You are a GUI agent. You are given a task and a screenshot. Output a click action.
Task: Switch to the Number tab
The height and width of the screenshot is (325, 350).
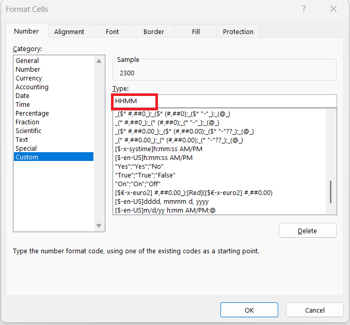pyautogui.click(x=26, y=31)
